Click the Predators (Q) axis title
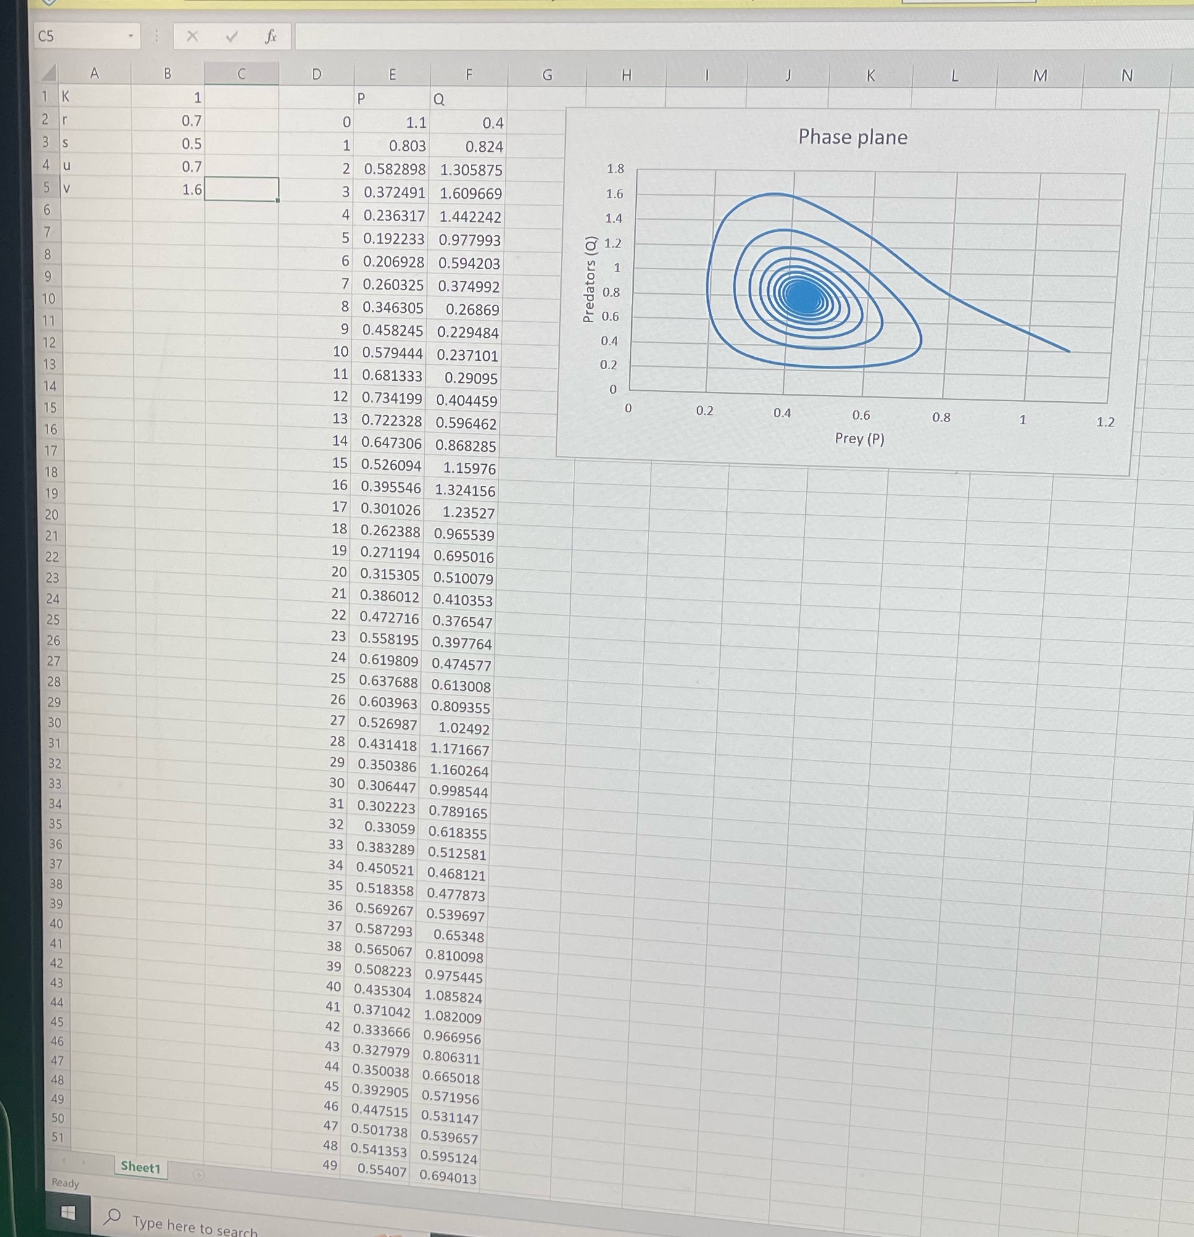Screen dimensions: 1194x1237 (x=589, y=280)
